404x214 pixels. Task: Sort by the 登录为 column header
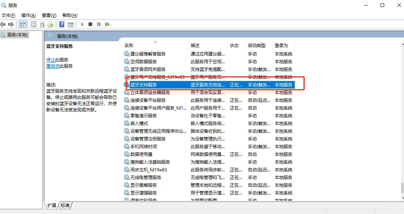(x=284, y=45)
